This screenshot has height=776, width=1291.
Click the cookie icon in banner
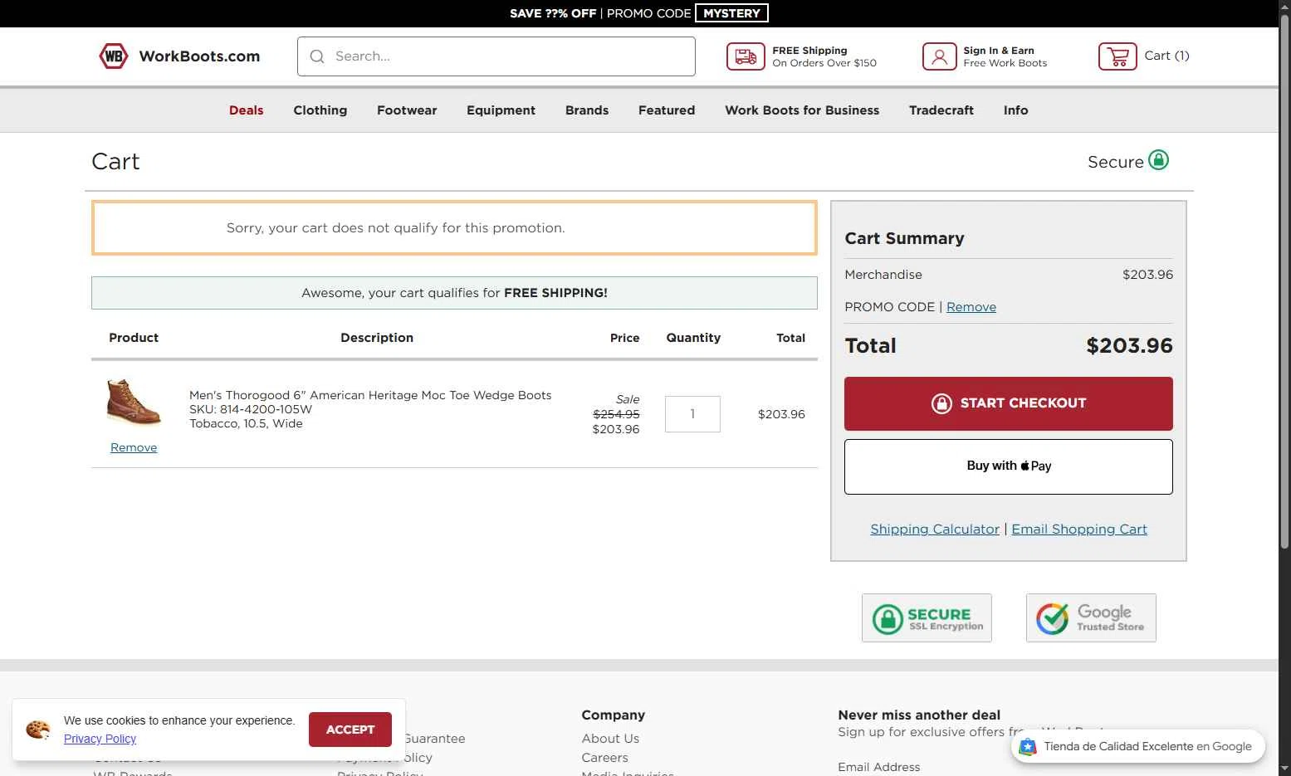pyautogui.click(x=38, y=730)
